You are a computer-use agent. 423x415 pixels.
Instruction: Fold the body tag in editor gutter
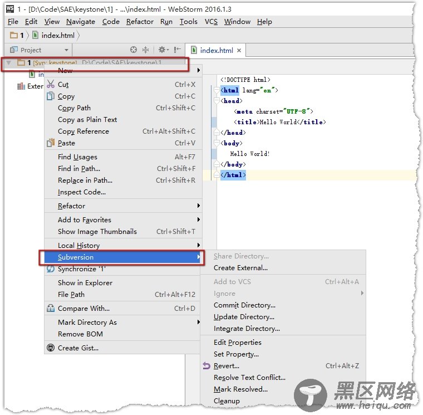pos(217,143)
